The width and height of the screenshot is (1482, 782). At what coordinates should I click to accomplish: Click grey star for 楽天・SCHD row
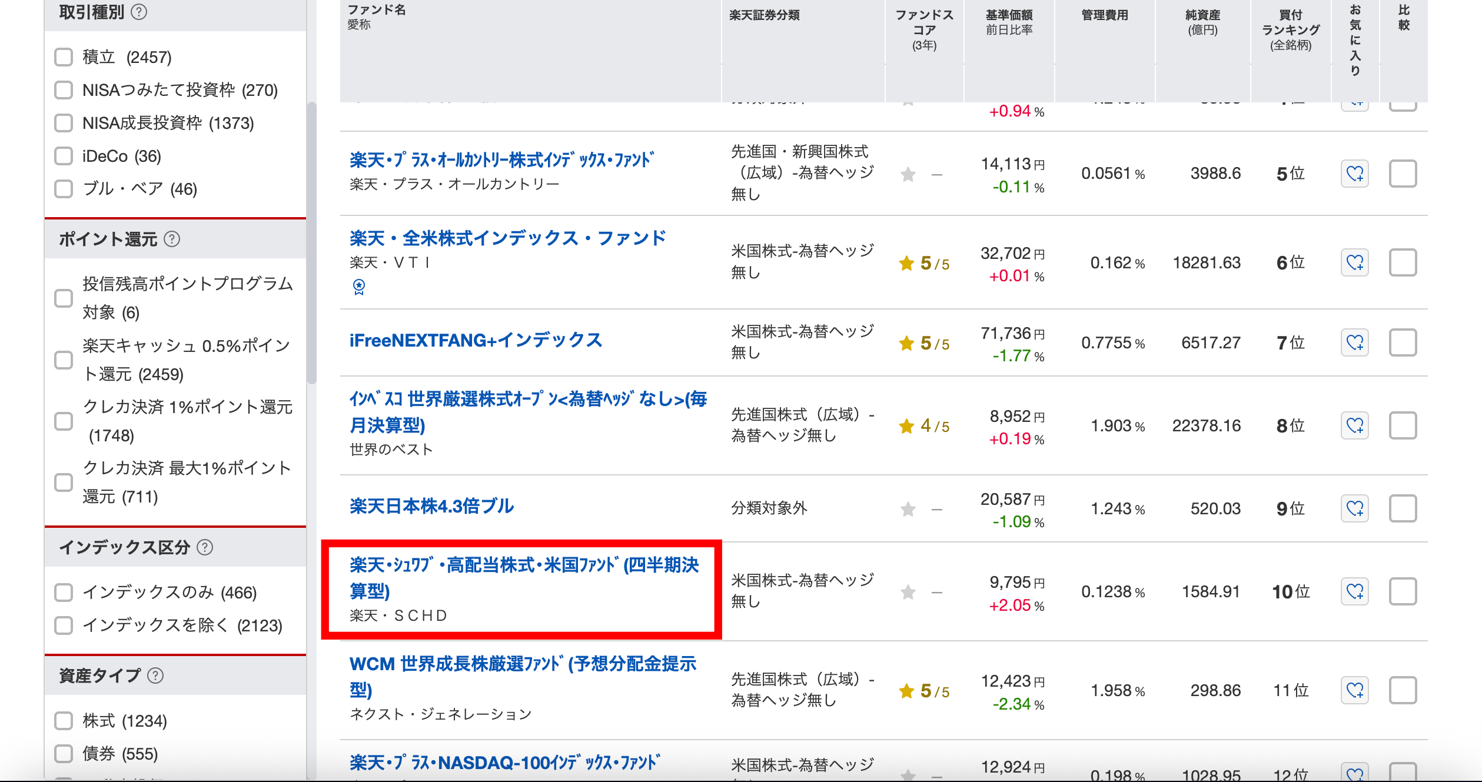pyautogui.click(x=908, y=592)
